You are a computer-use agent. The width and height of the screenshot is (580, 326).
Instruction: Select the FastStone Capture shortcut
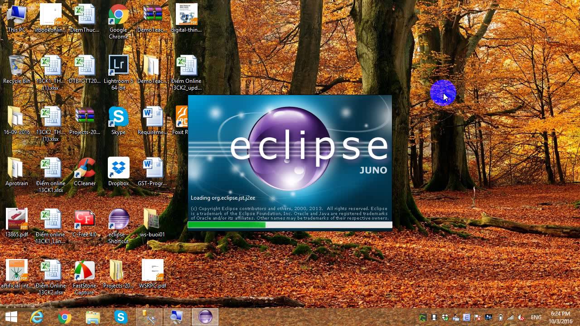click(85, 277)
